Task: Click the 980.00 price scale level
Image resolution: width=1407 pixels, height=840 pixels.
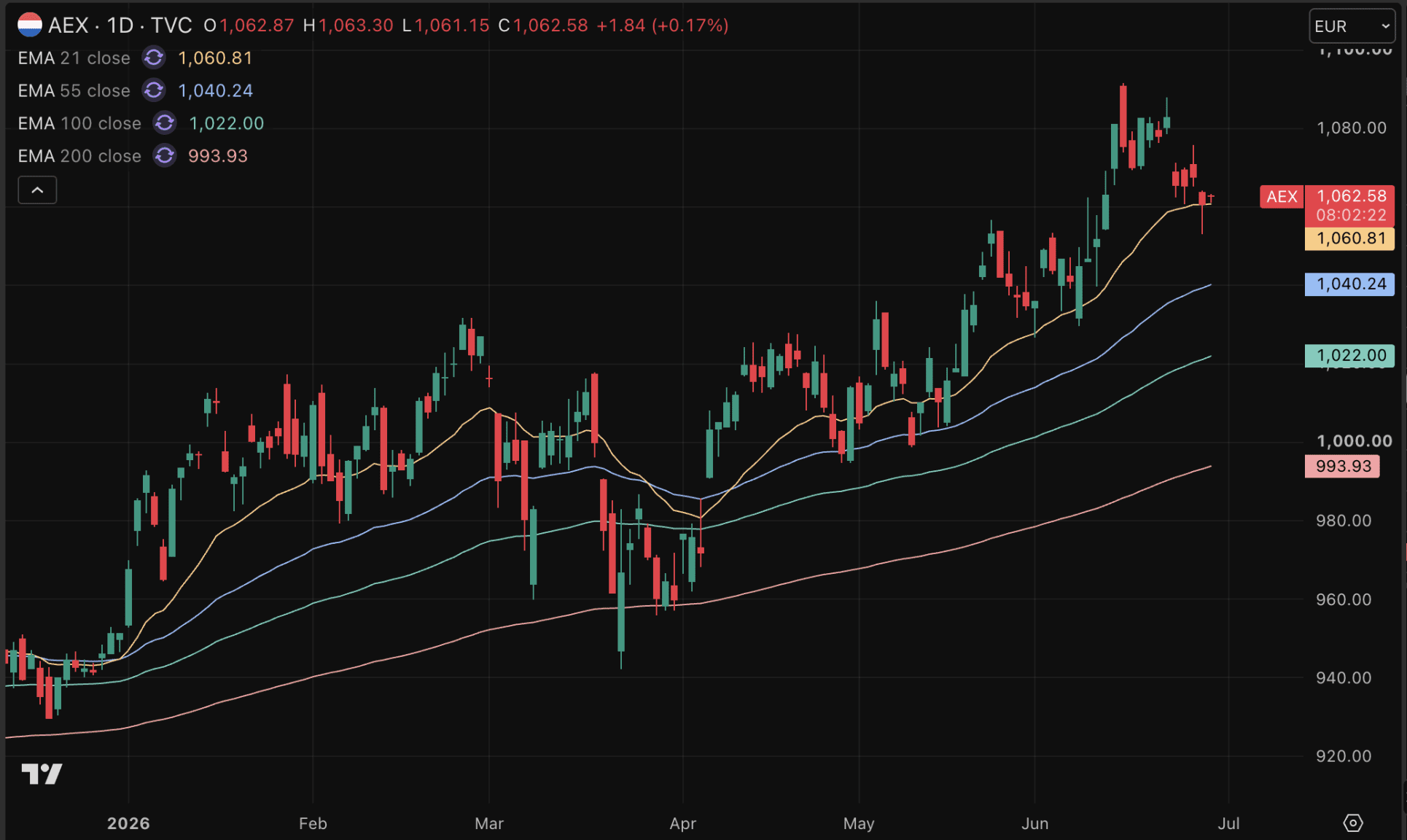Action: [x=1344, y=521]
